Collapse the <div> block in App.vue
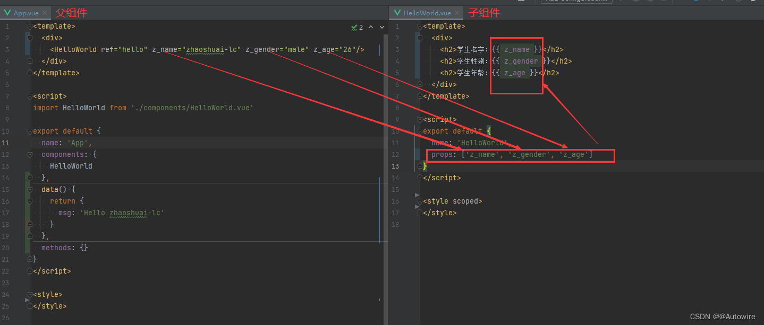 tap(30, 38)
